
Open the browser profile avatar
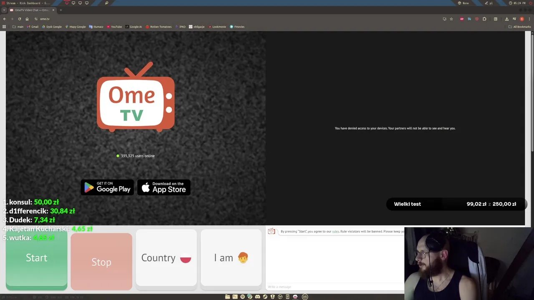point(522,19)
